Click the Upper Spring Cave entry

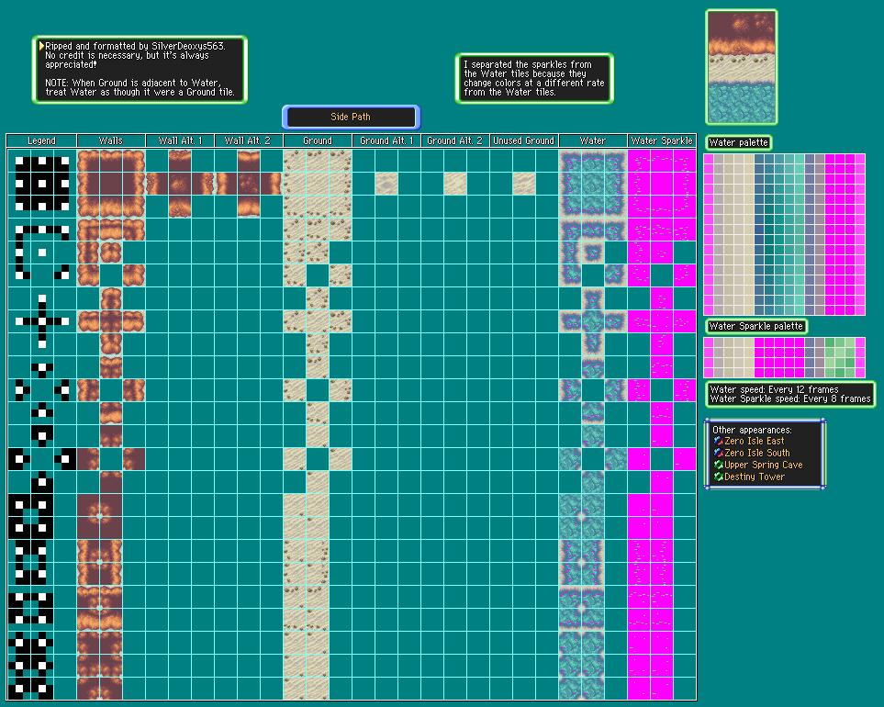764,465
